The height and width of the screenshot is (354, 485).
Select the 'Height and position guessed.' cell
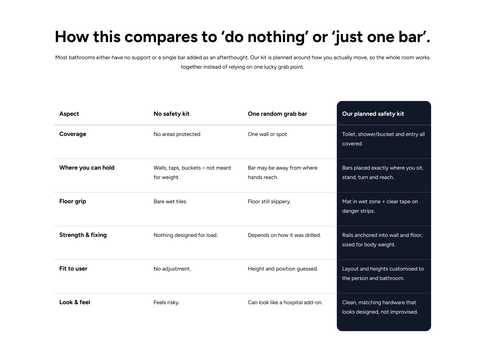click(283, 269)
